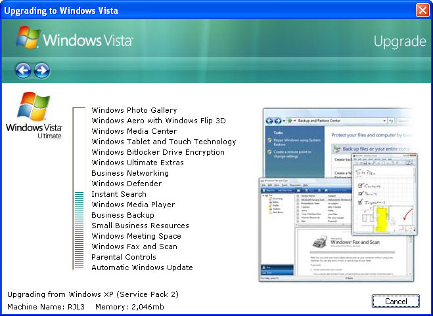Click 'Upgrading from Windows XP (Service Pack 2)' text

click(x=93, y=294)
